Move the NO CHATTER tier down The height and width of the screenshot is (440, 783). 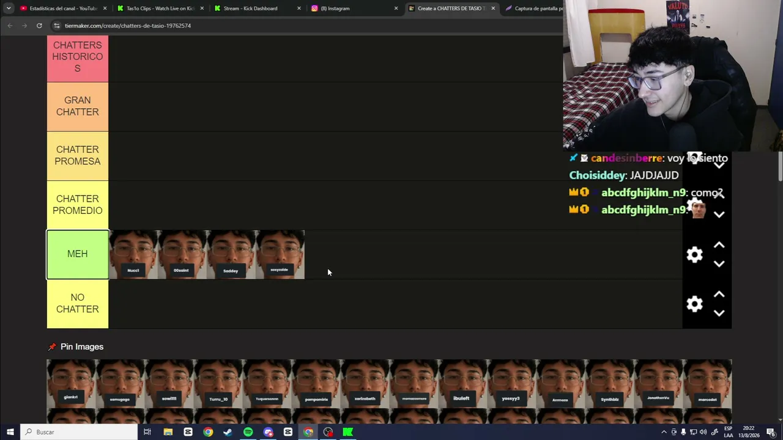point(719,313)
